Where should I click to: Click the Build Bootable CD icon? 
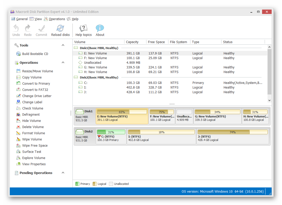[x=18, y=54]
